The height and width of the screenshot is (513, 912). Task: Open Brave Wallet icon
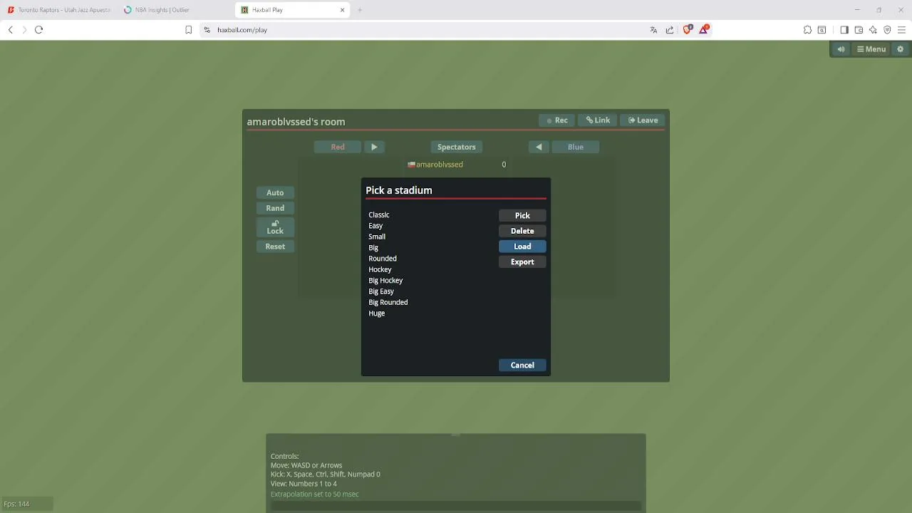(859, 30)
